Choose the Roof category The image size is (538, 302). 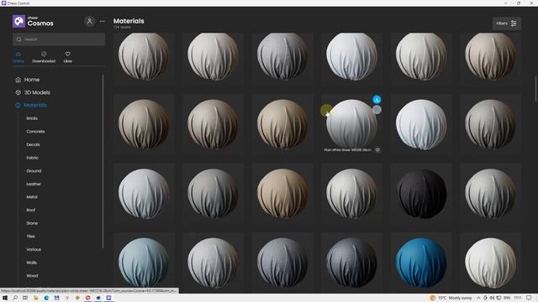tap(30, 210)
